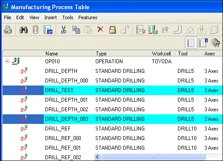Collapse the OP010 operation tree

tap(7, 61)
